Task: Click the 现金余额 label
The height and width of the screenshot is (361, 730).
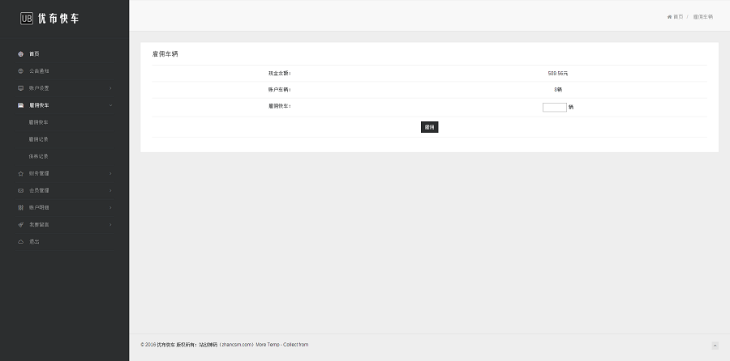Action: (x=279, y=74)
